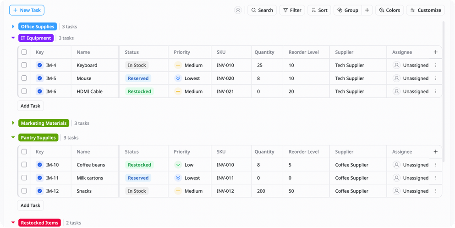Click the Office Supplies group label
The height and width of the screenshot is (228, 455).
(38, 27)
